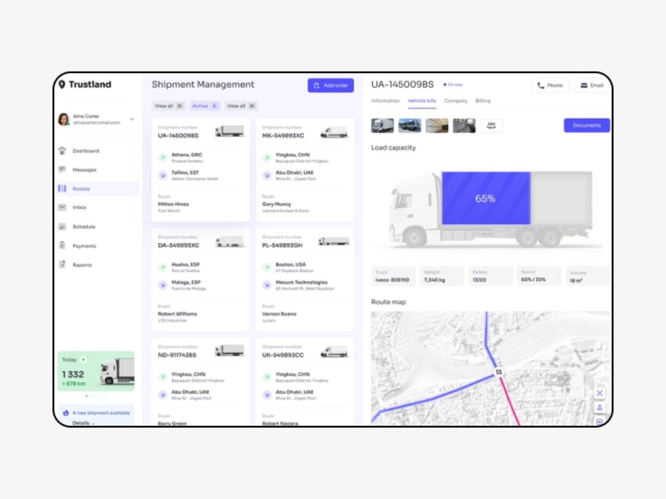Click destination arrow icon beside Malaga, ESP
The image size is (666, 499).
point(162,285)
